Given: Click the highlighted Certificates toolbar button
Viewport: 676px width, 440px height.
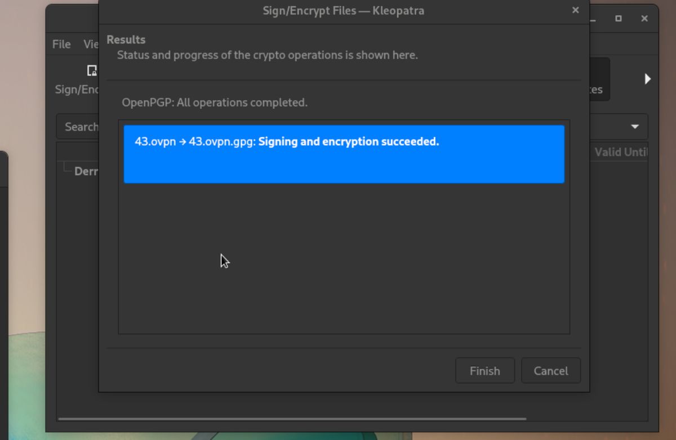Looking at the screenshot, I should click(599, 79).
